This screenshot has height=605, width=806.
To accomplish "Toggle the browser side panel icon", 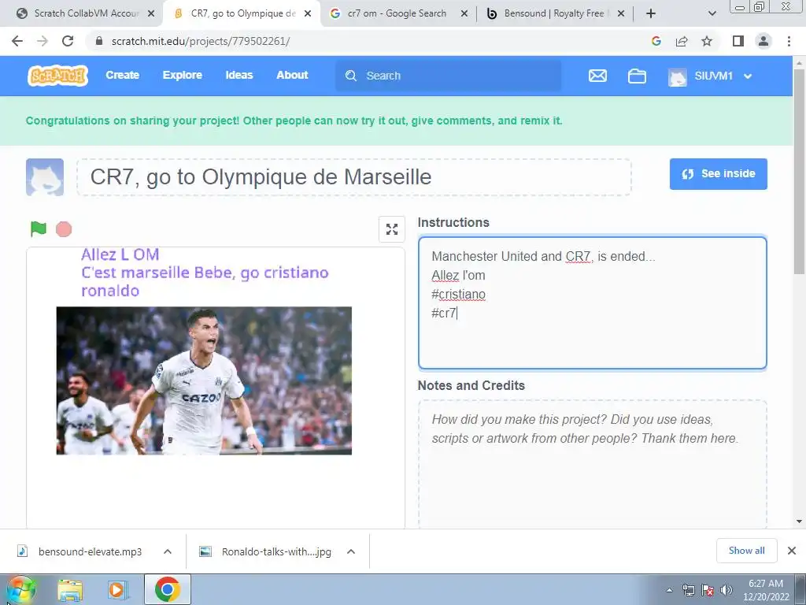I will pos(738,41).
